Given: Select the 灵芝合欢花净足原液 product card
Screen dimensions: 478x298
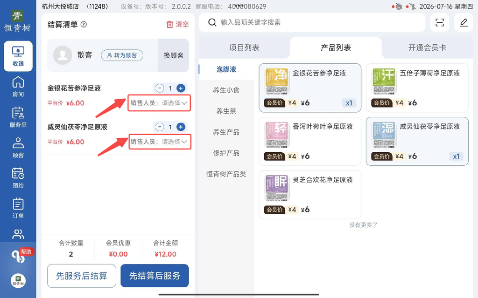Looking at the screenshot, I should 310,195.
